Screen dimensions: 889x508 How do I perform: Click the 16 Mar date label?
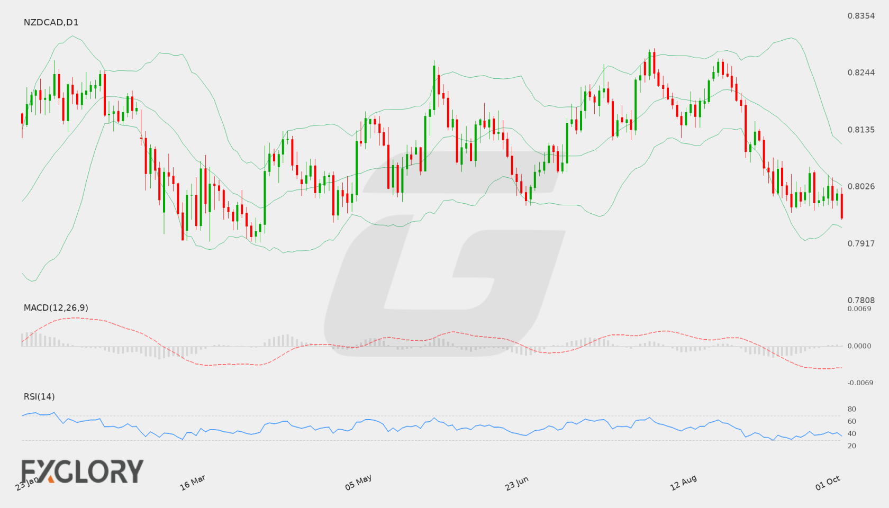tap(193, 483)
